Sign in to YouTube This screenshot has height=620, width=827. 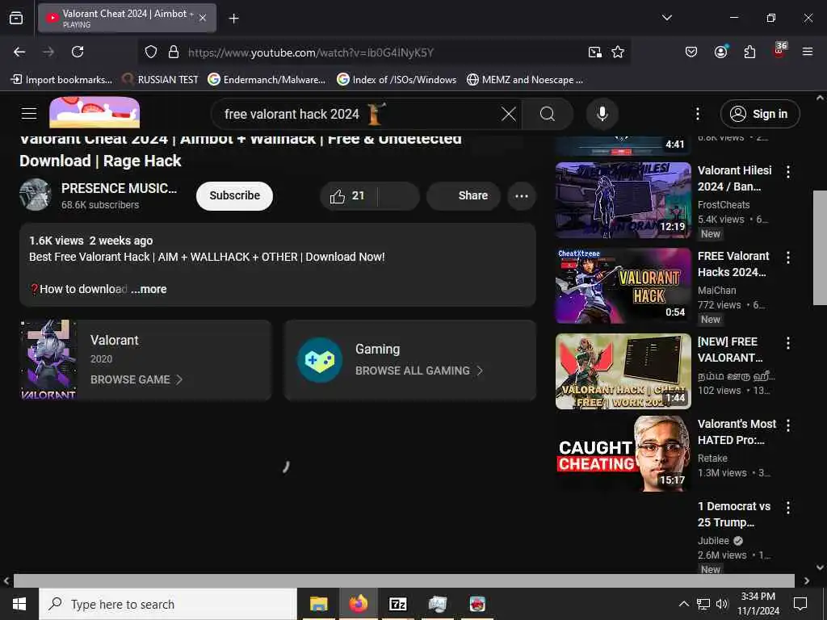pos(760,114)
